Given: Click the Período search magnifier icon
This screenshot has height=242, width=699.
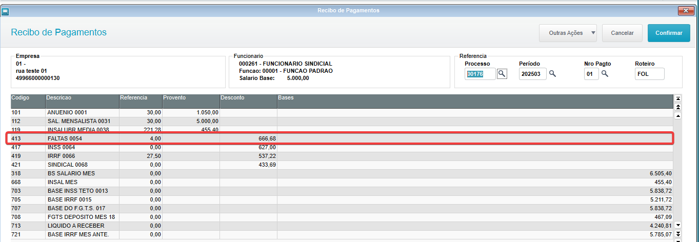Looking at the screenshot, I should pos(552,74).
